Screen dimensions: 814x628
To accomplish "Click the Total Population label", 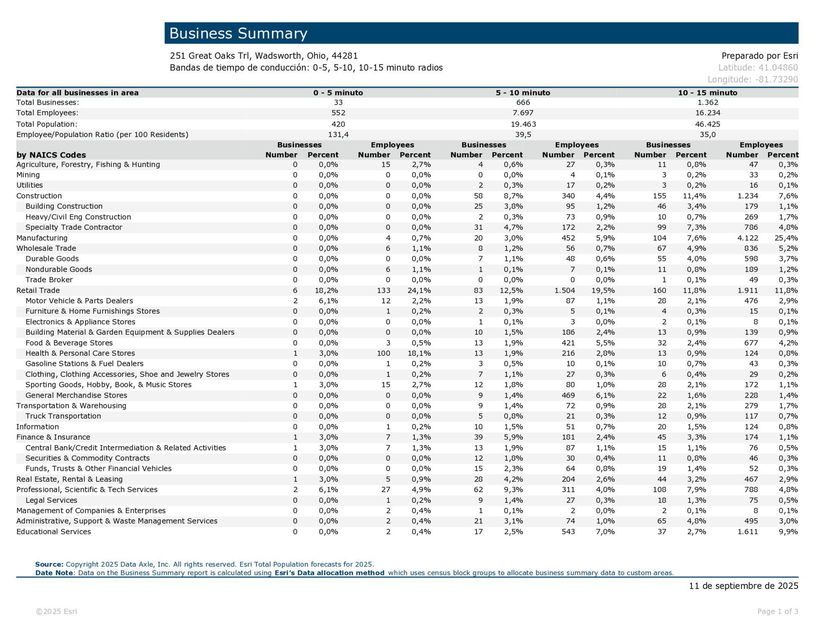I will point(47,124).
